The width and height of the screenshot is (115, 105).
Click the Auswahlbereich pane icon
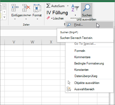(69, 89)
